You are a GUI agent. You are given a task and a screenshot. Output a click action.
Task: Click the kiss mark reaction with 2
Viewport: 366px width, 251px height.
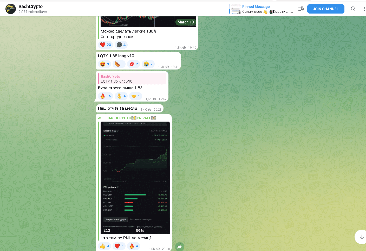point(134,64)
